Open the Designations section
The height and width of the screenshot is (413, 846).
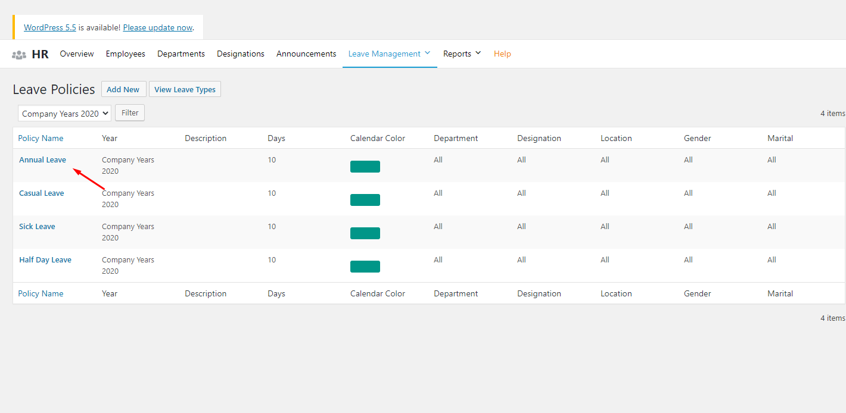pos(240,54)
